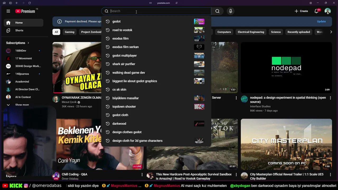Reload the page with the browser refresh icon

click(29, 3)
